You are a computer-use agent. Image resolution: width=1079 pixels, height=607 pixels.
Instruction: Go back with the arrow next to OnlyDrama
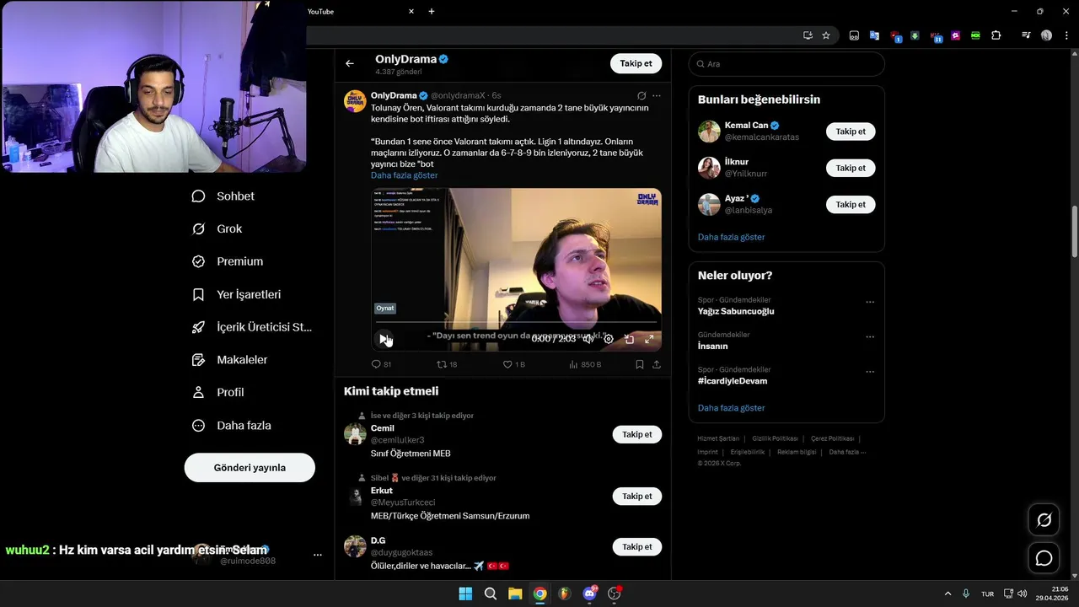coord(350,63)
